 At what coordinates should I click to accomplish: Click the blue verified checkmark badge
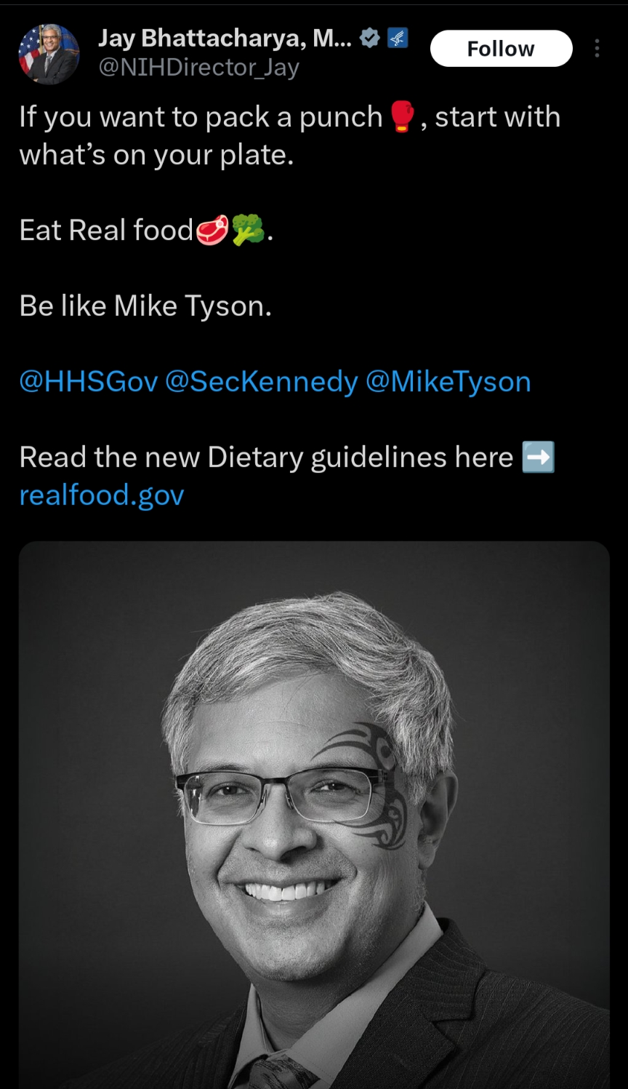pyautogui.click(x=370, y=39)
